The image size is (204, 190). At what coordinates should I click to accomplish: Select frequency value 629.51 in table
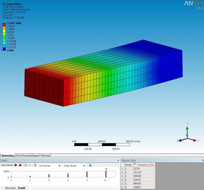[144, 180]
